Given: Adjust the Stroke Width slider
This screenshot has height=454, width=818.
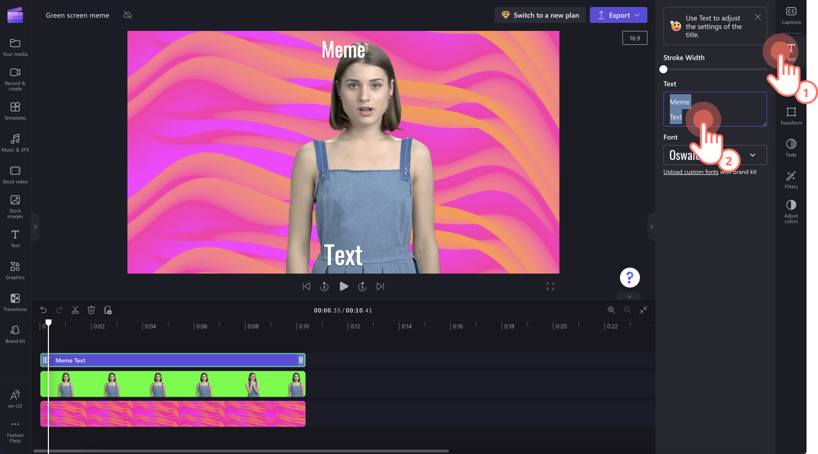Looking at the screenshot, I should coord(663,69).
